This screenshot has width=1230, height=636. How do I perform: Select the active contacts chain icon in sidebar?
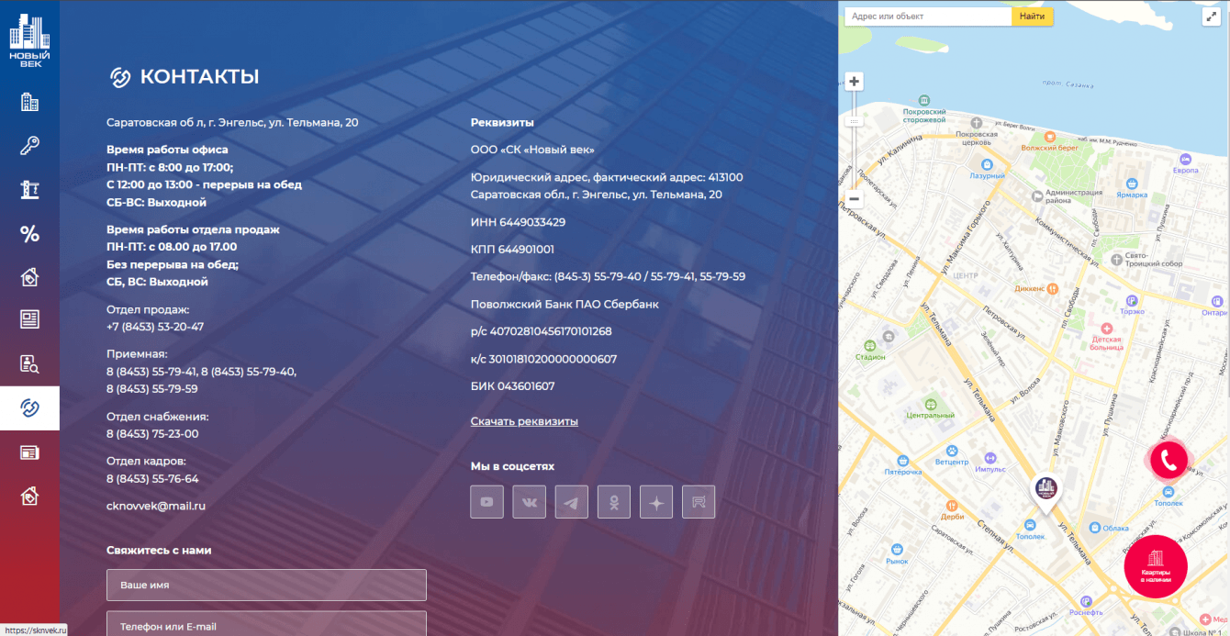click(x=29, y=407)
